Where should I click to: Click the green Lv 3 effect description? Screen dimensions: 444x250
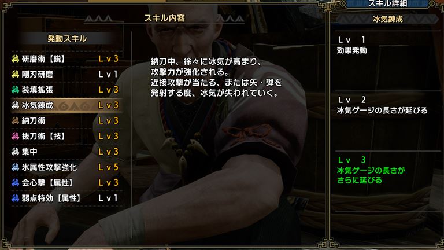coord(371,175)
